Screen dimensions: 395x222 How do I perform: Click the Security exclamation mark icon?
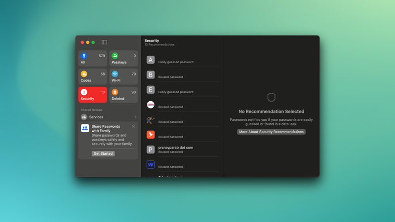84,92
